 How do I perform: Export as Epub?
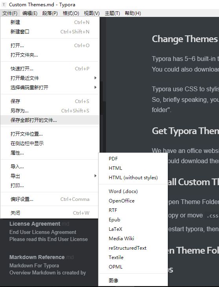[x=133, y=220]
